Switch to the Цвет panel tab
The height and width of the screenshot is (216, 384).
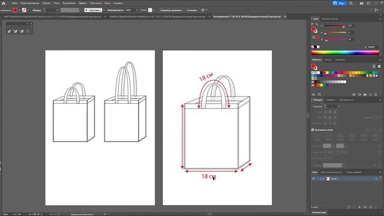point(316,19)
